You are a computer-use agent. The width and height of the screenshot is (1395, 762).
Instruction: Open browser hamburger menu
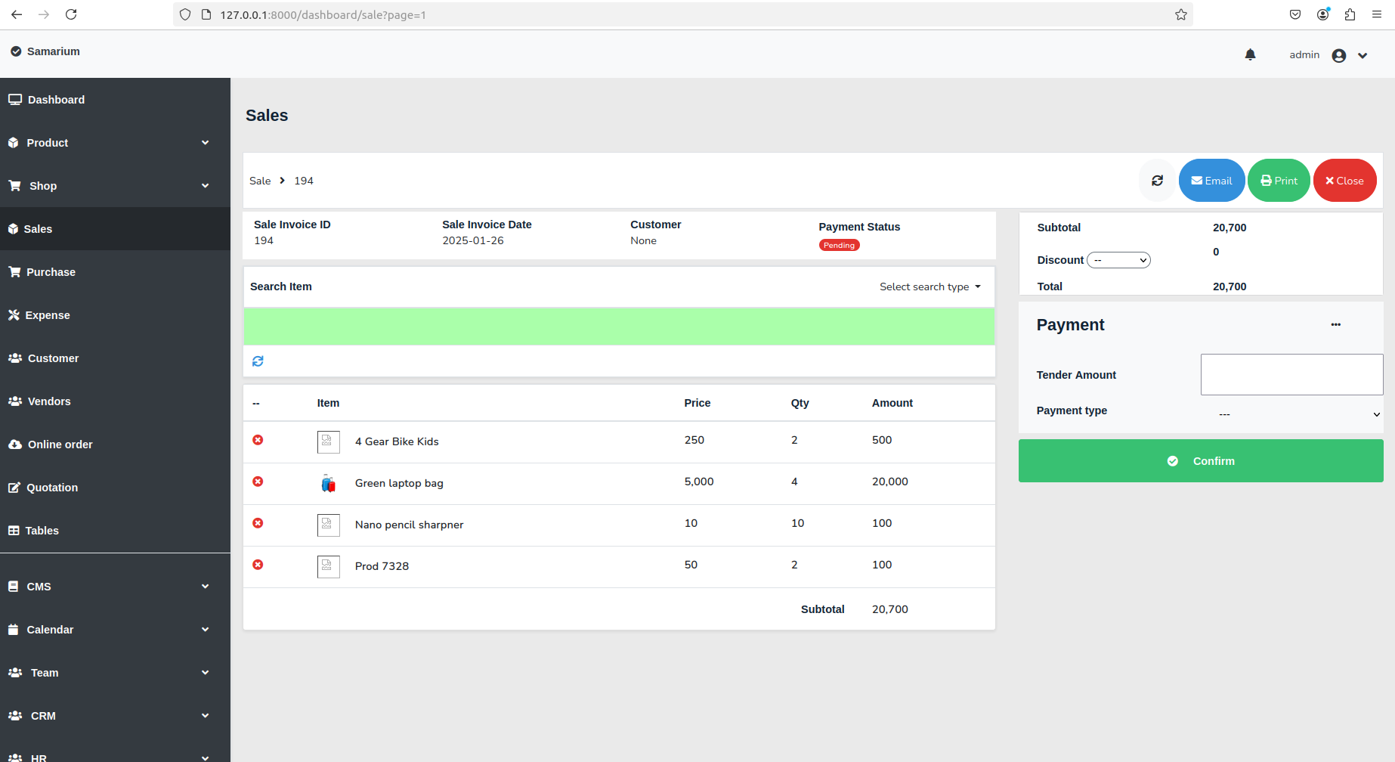point(1377,14)
